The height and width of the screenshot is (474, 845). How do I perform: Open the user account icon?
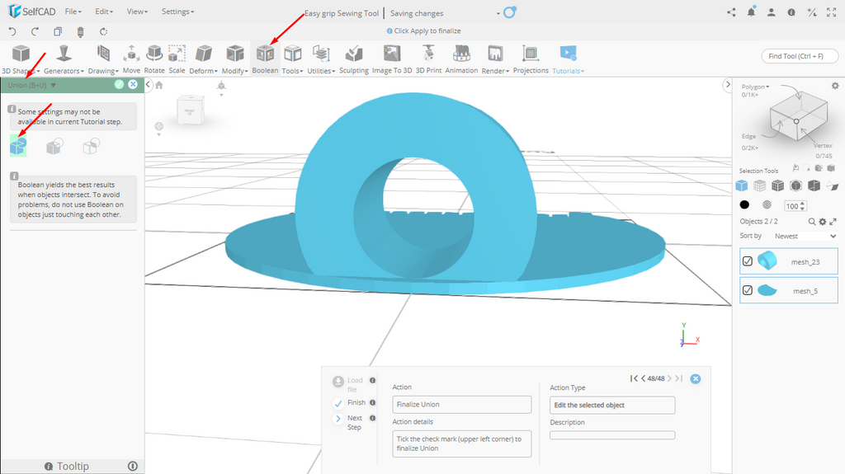[x=772, y=12]
